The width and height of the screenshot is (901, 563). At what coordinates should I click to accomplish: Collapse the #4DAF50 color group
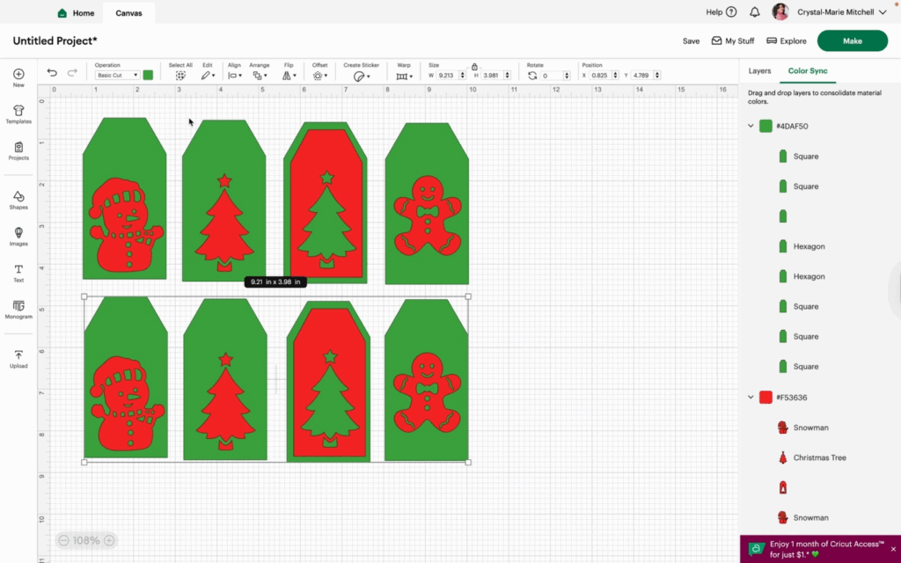coord(751,126)
